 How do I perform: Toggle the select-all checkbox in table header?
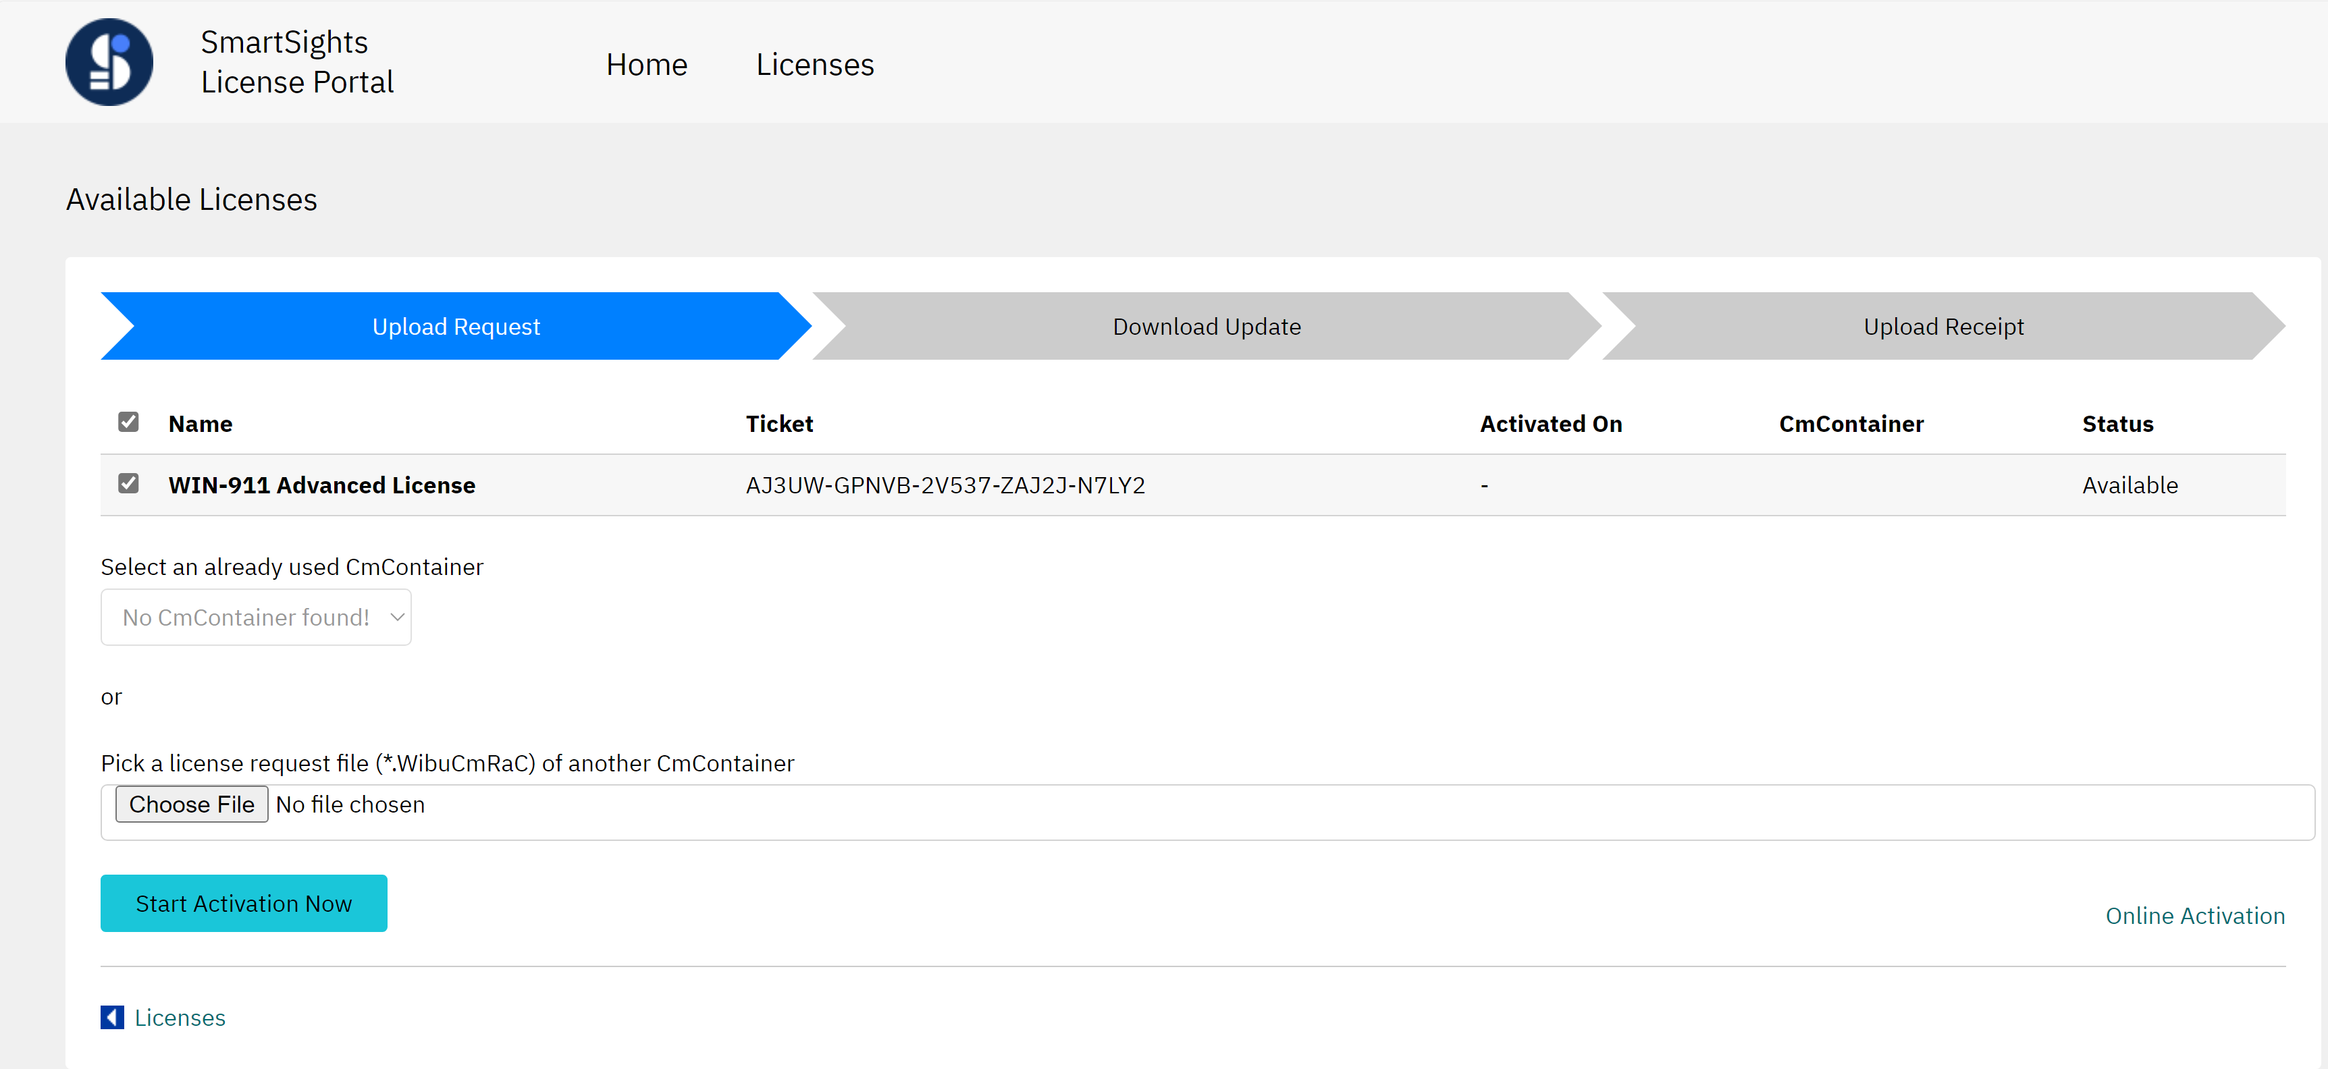(x=128, y=422)
